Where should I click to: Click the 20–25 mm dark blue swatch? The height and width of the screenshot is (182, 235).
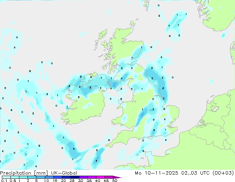point(66,177)
